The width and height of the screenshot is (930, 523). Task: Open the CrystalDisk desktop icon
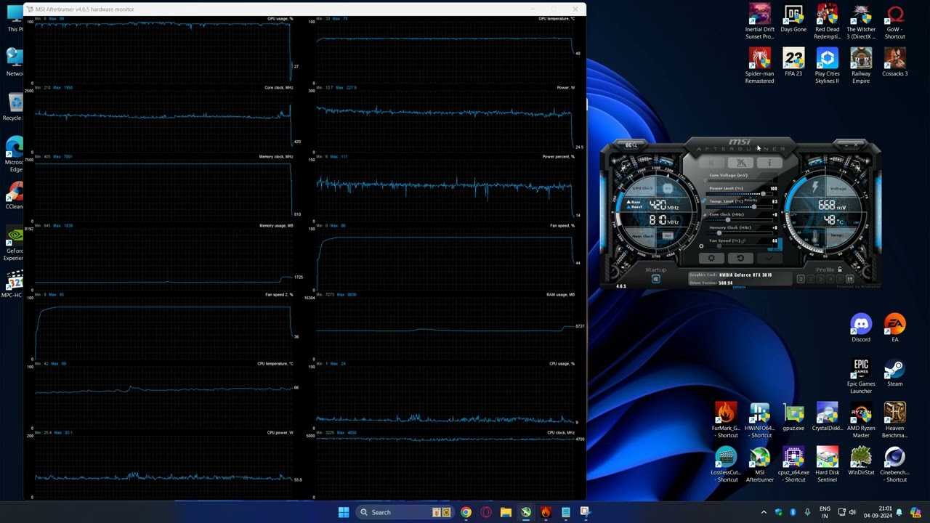coord(827,417)
